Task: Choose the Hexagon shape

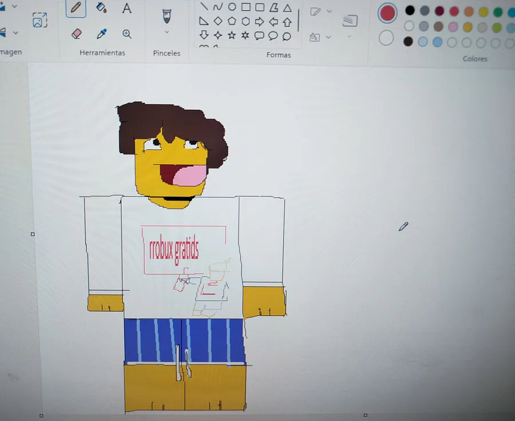Action: tap(245, 21)
